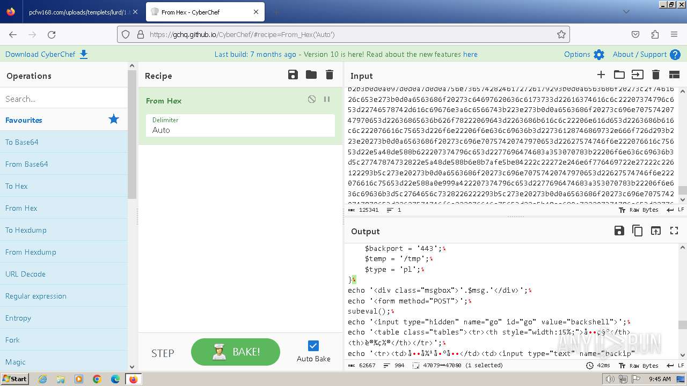This screenshot has height=386, width=687.
Task: Open About / Support
Action: click(x=647, y=54)
